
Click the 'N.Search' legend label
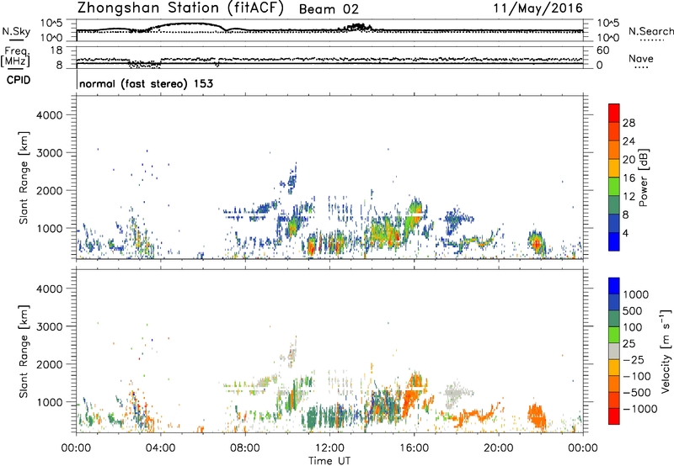[650, 31]
